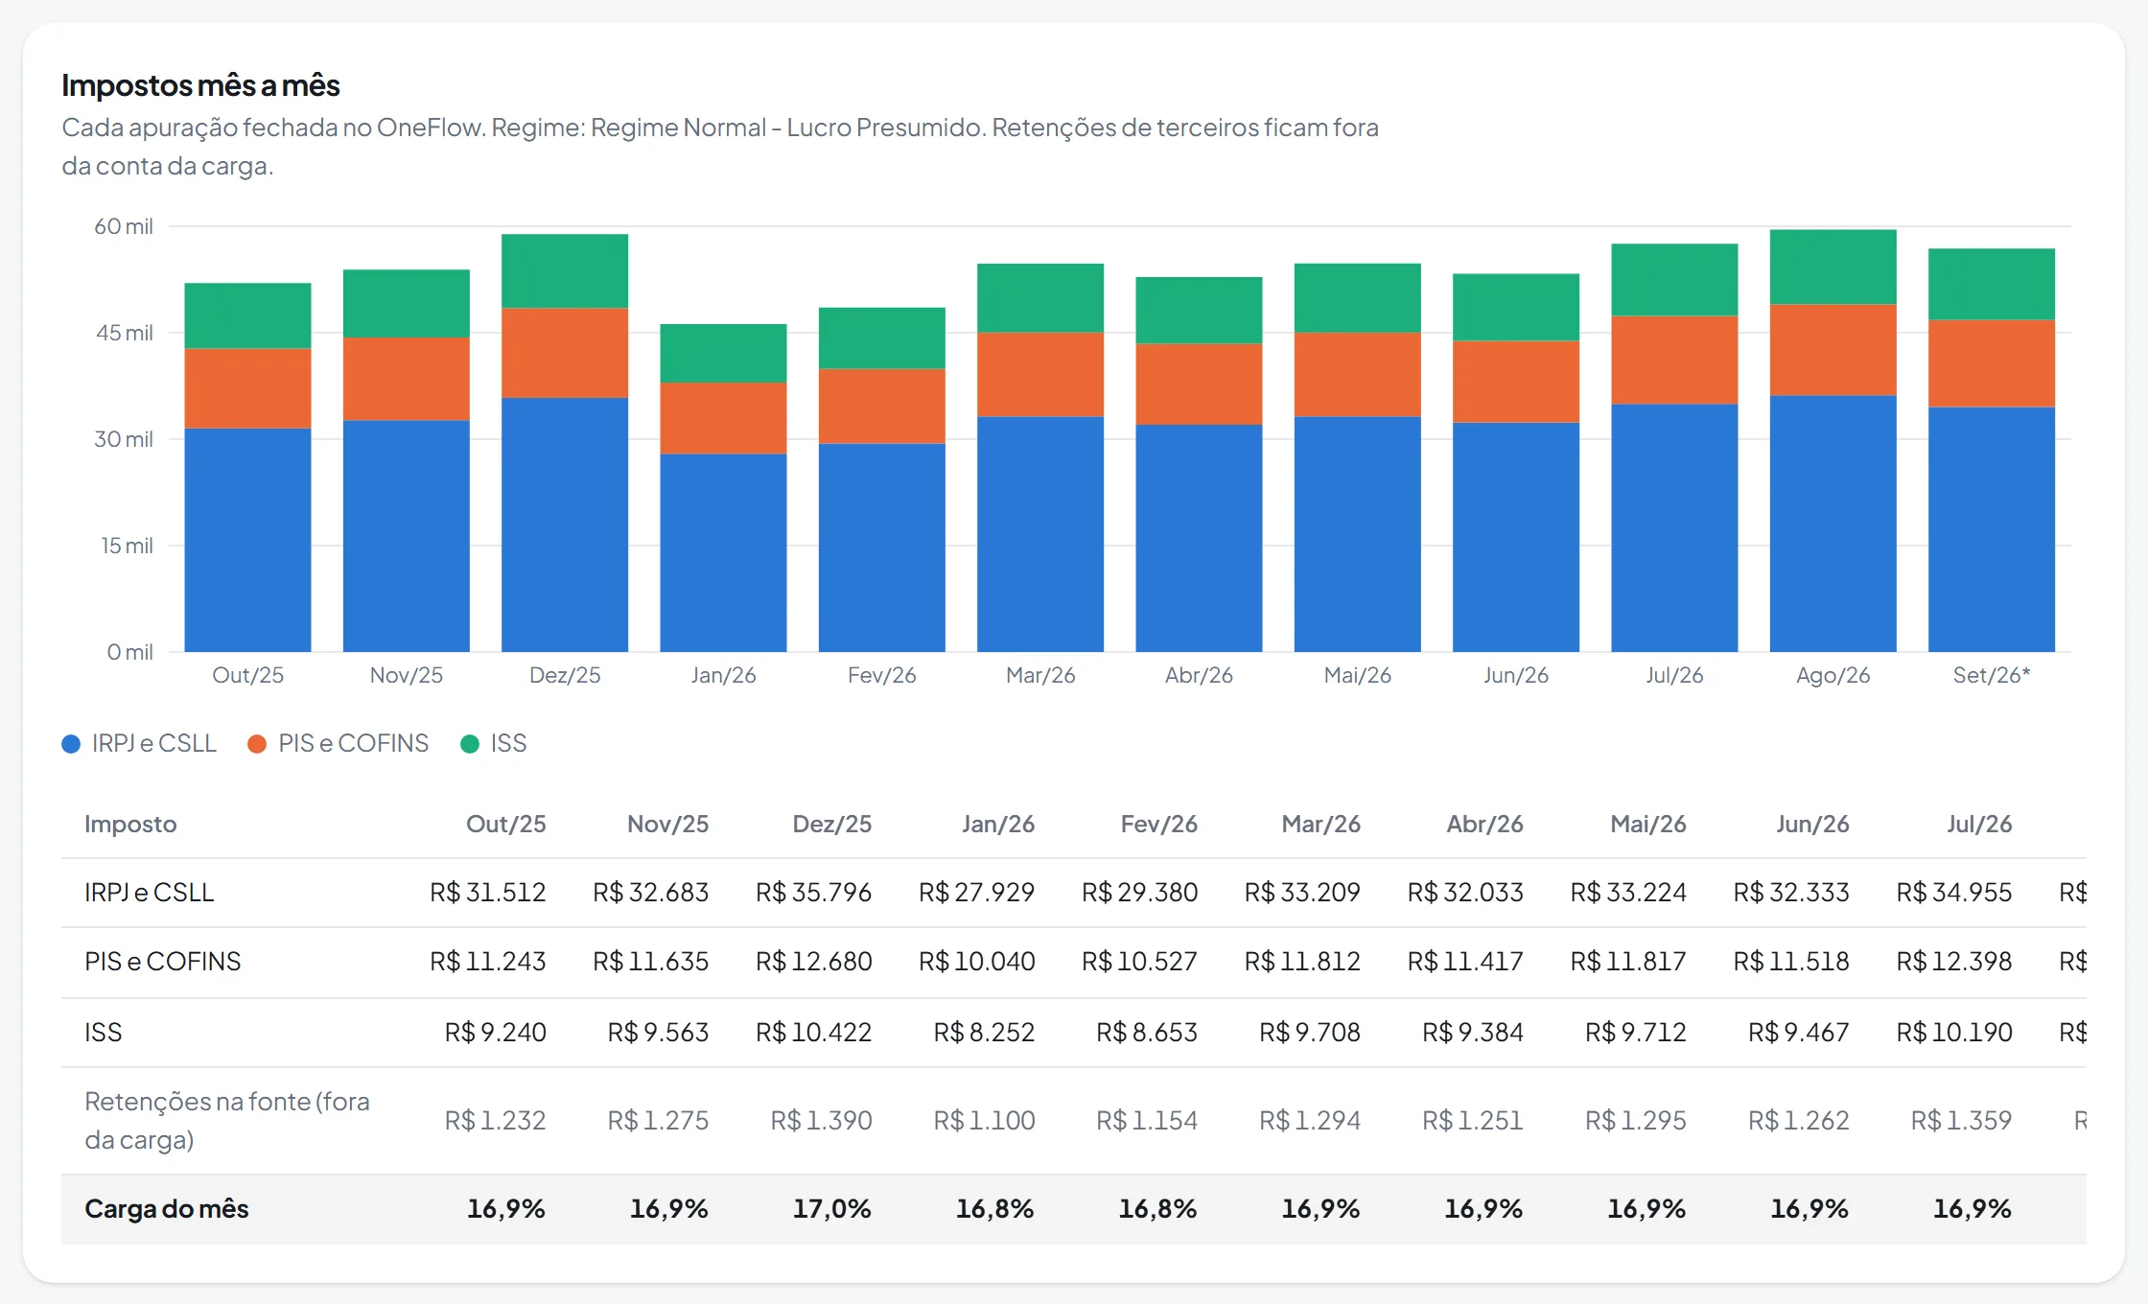Image resolution: width=2148 pixels, height=1304 pixels.
Task: Select the Dez/25 blue bar segment
Action: (x=565, y=524)
